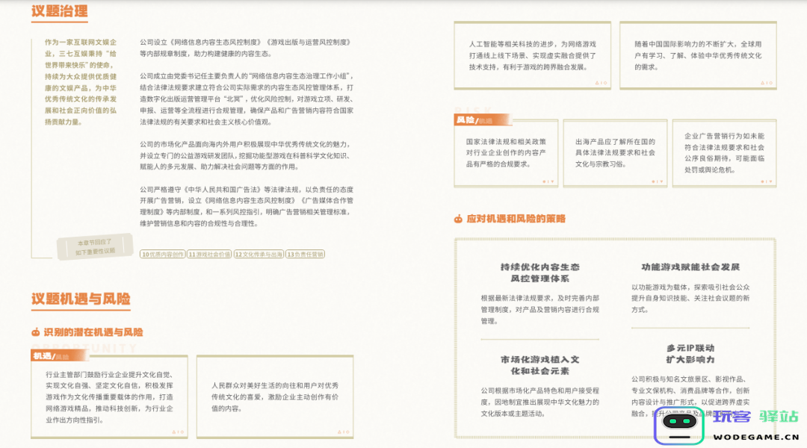The height and width of the screenshot is (448, 807).
Task: Click the 识别的潜在机遇与风险 subheading
Action: pos(93,332)
